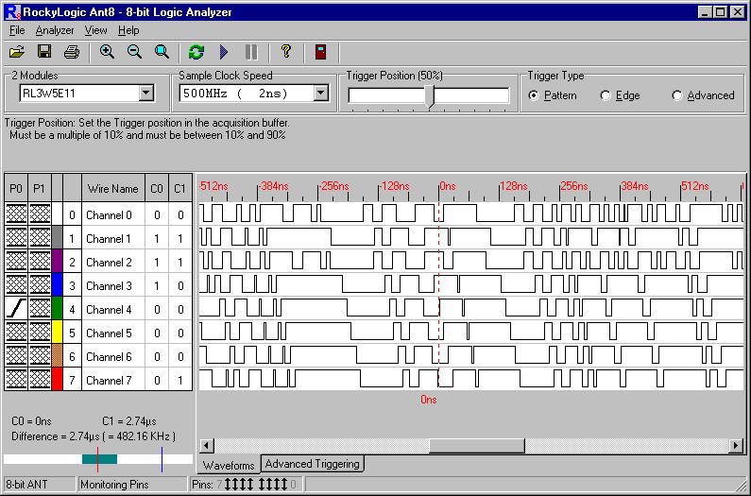Open the Analyzer menu

(x=55, y=30)
